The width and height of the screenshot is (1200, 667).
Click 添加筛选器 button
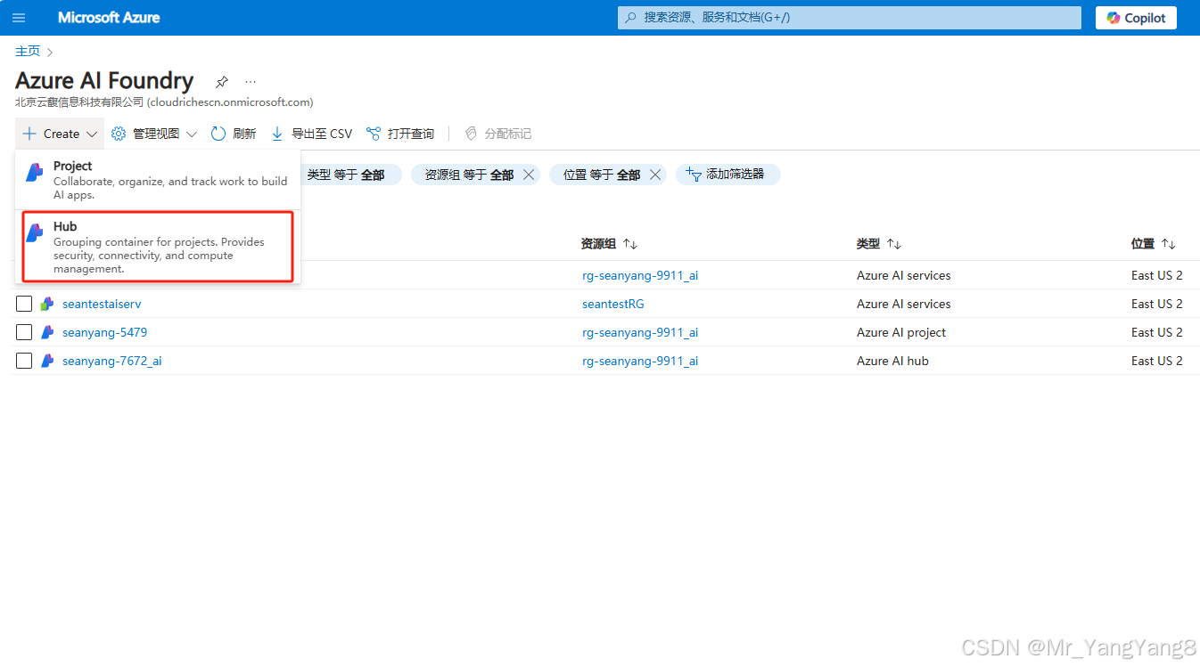[x=727, y=175]
